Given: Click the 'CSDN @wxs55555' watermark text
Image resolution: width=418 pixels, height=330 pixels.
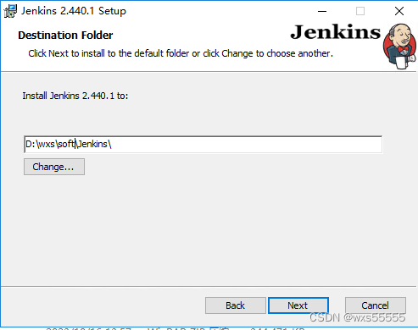Looking at the screenshot, I should pos(357,318).
